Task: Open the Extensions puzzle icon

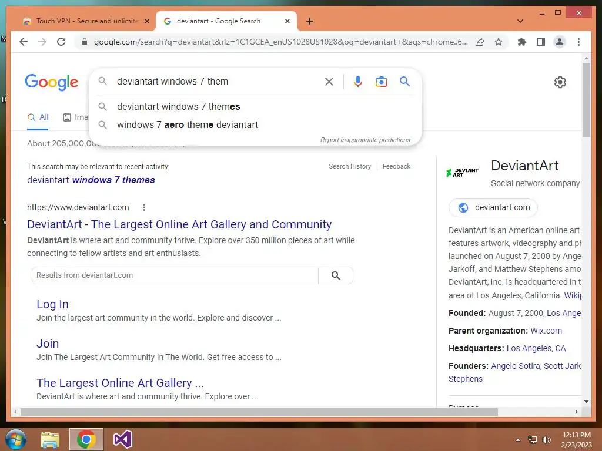Action: (522, 42)
